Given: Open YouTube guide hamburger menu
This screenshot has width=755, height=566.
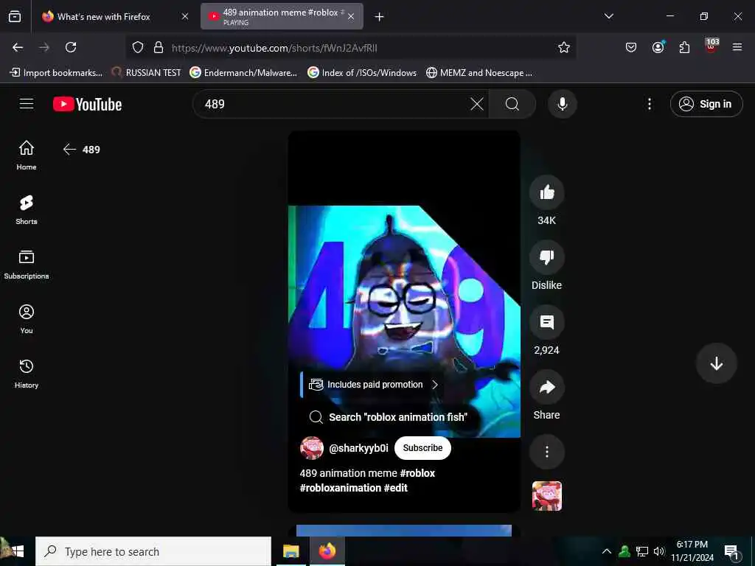Looking at the screenshot, I should point(27,104).
